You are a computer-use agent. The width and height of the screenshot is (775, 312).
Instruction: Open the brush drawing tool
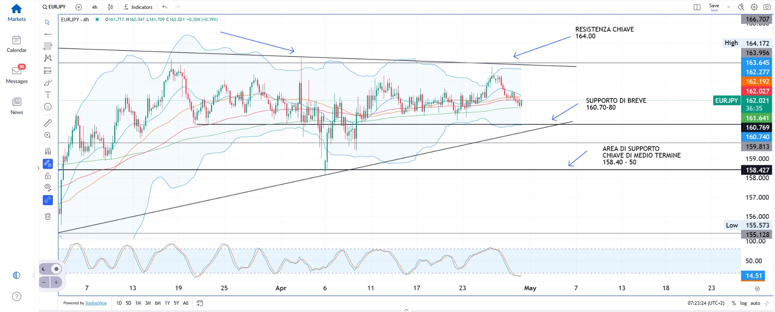[x=48, y=83]
